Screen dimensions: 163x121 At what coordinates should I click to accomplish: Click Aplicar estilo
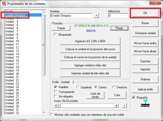pyautogui.click(x=145, y=89)
